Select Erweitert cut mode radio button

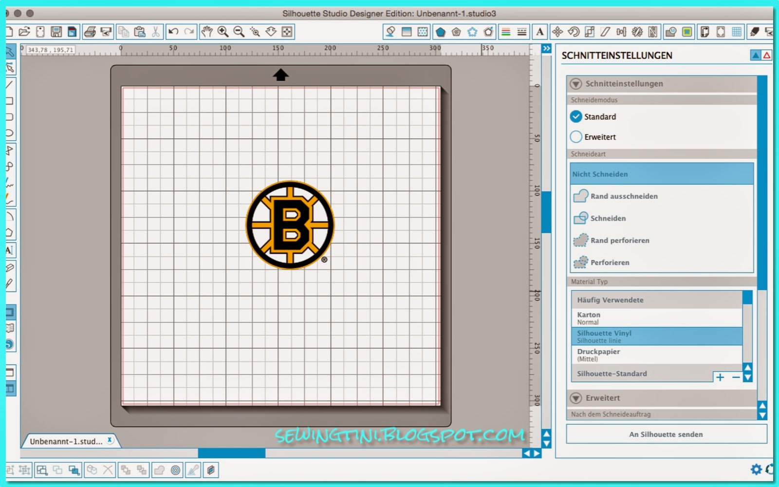pos(576,137)
